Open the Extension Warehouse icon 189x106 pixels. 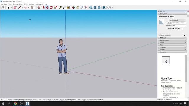click(95, 8)
